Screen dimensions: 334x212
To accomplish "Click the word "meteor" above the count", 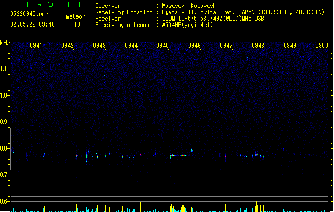I will tap(75, 16).
